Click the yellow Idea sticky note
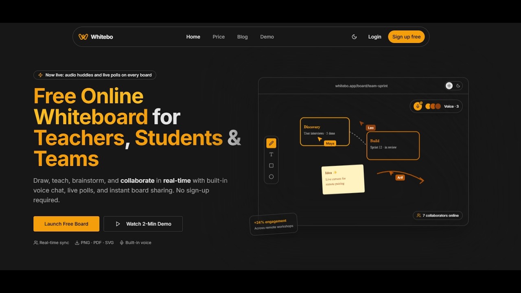Image resolution: width=521 pixels, height=293 pixels. (343, 179)
